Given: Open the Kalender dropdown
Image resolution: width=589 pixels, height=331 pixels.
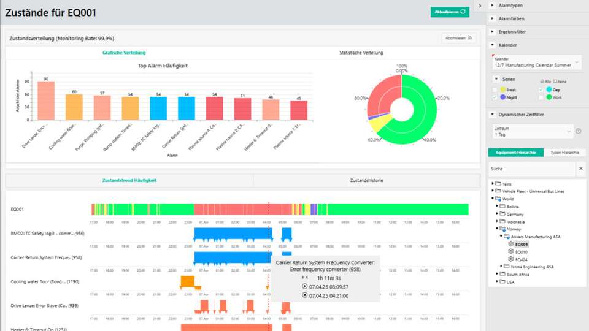Looking at the screenshot, I should pyautogui.click(x=536, y=63).
